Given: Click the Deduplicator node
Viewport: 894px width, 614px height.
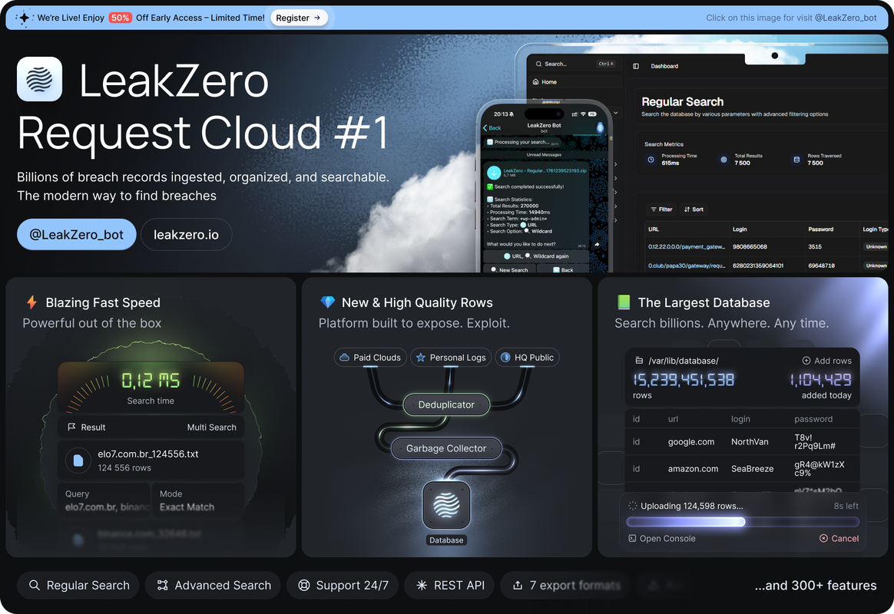Looking at the screenshot, I should (446, 404).
